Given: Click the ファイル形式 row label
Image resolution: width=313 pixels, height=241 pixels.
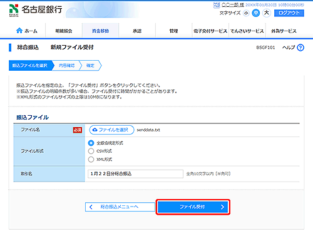Looking at the screenshot, I should pos(32,151).
